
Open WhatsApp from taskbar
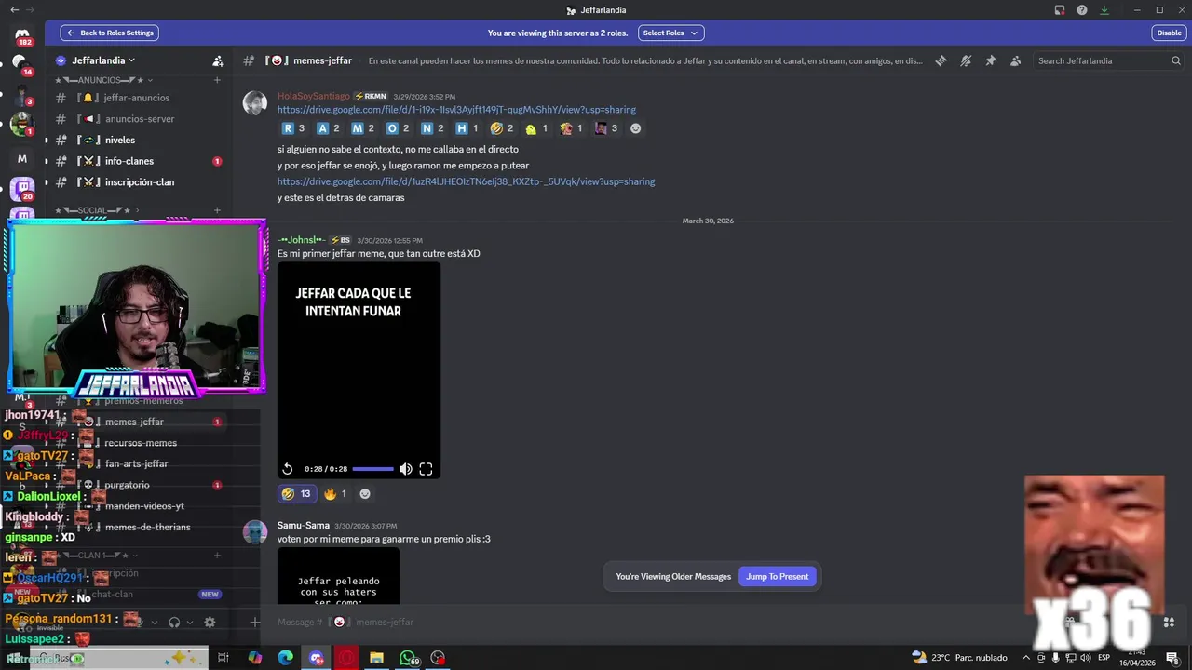point(407,658)
